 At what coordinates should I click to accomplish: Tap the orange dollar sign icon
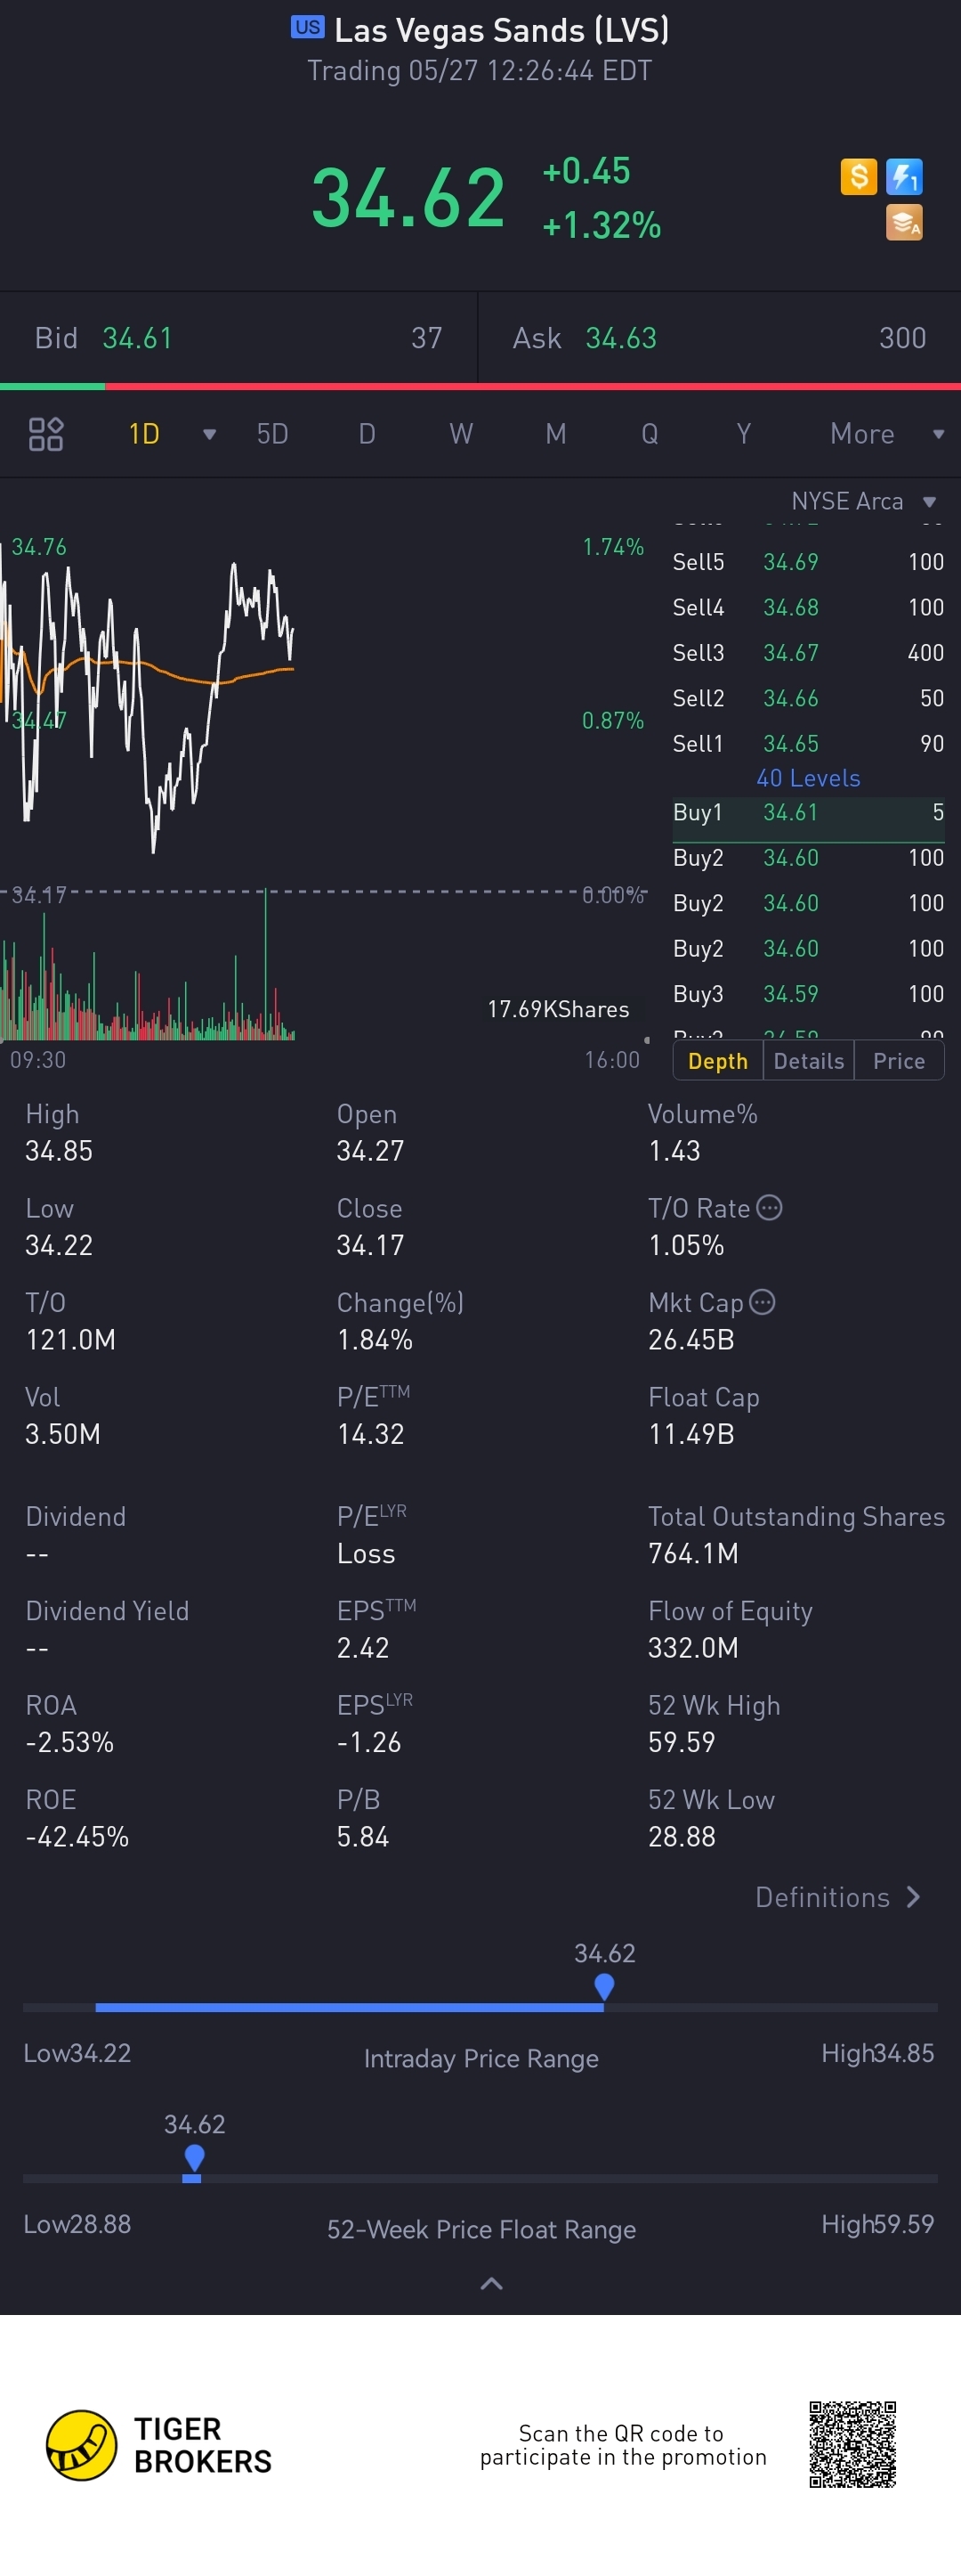[858, 176]
